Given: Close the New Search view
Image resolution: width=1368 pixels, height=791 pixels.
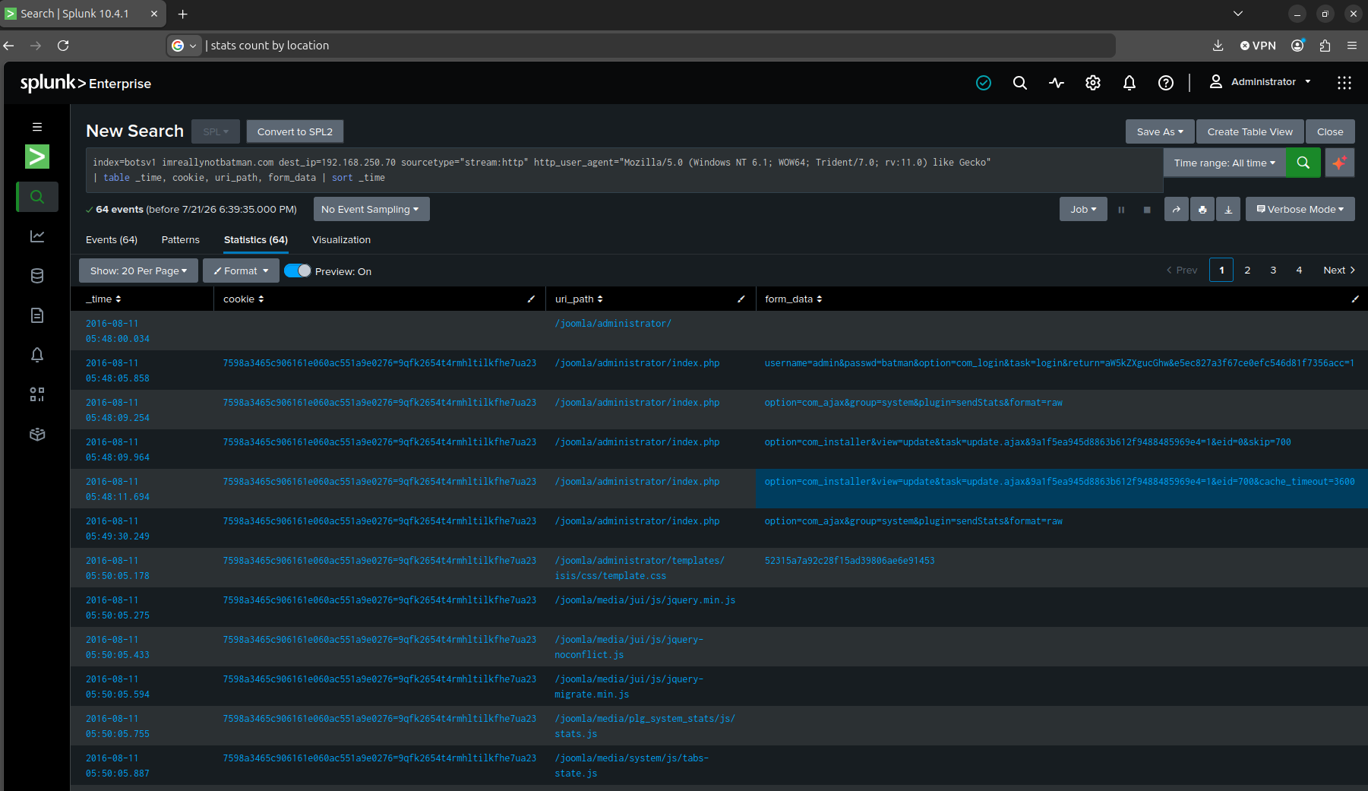Looking at the screenshot, I should pyautogui.click(x=1330, y=131).
